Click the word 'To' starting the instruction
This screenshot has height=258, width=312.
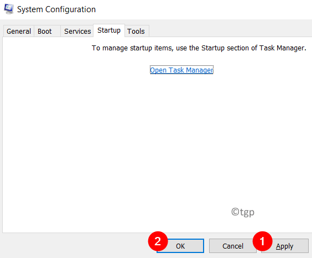[96, 48]
